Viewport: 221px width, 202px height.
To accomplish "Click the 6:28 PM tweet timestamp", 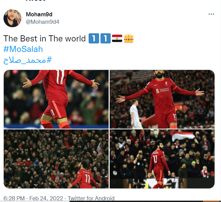I will pyautogui.click(x=14, y=198).
